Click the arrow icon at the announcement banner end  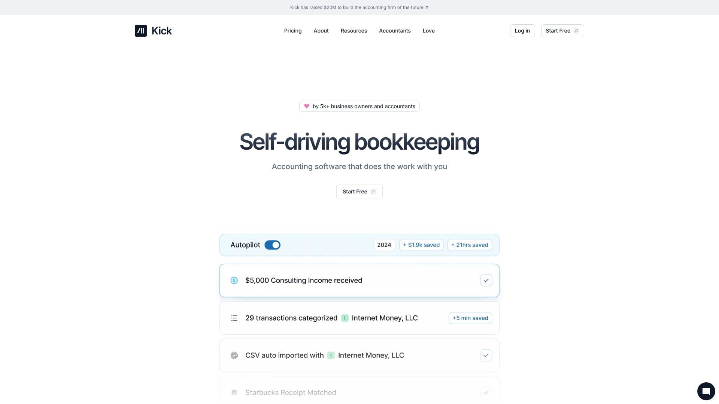427,7
